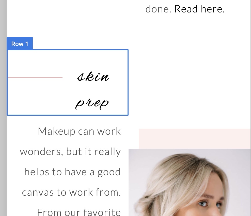Select the thin pink divider line
This screenshot has width=251, height=216.
click(35, 78)
